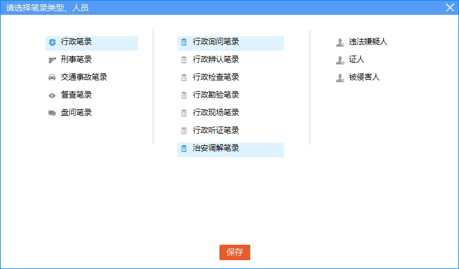Click the person icon beside 证人
Screen dimensions: 459x269
point(340,60)
